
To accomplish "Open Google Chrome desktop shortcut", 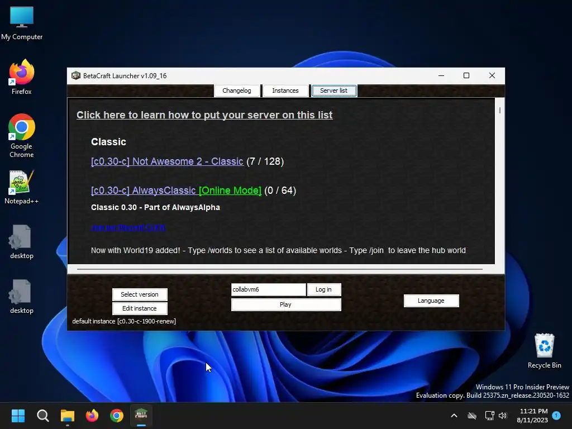I will click(22, 136).
